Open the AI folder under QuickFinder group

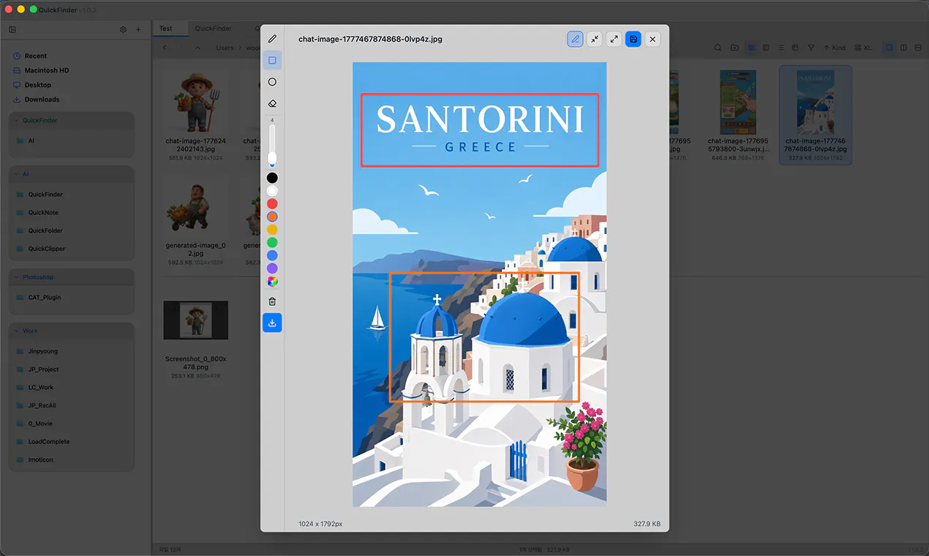click(72, 140)
